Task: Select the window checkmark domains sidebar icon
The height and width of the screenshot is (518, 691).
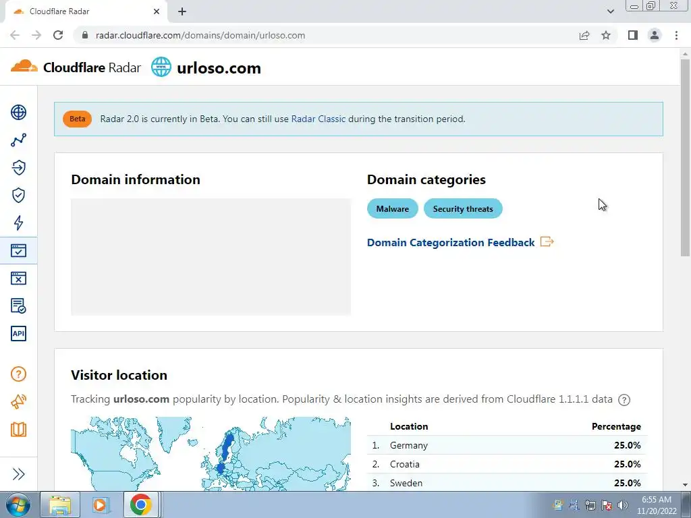Action: tap(18, 251)
